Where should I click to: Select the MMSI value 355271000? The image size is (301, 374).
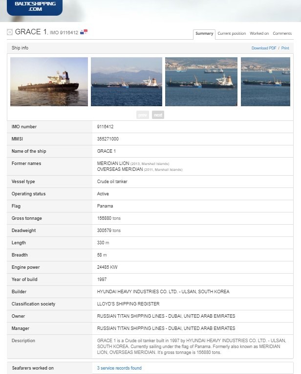107,139
